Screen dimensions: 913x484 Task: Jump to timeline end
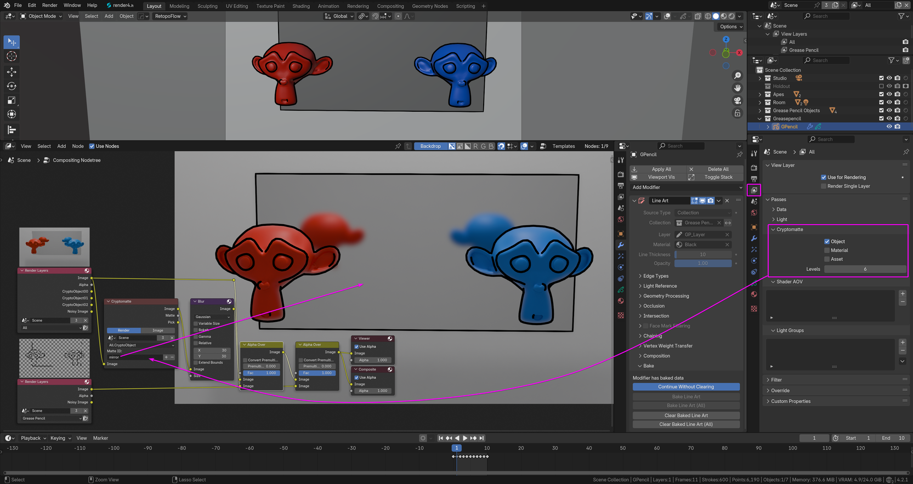pos(481,438)
